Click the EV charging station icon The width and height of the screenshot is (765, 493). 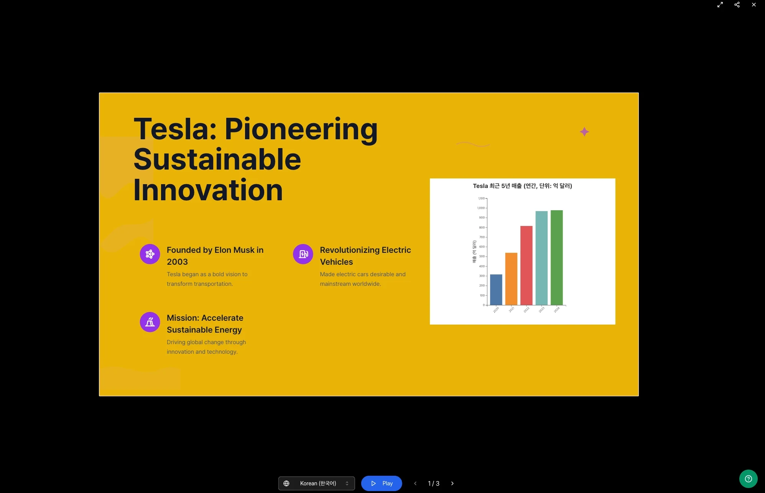coord(303,254)
